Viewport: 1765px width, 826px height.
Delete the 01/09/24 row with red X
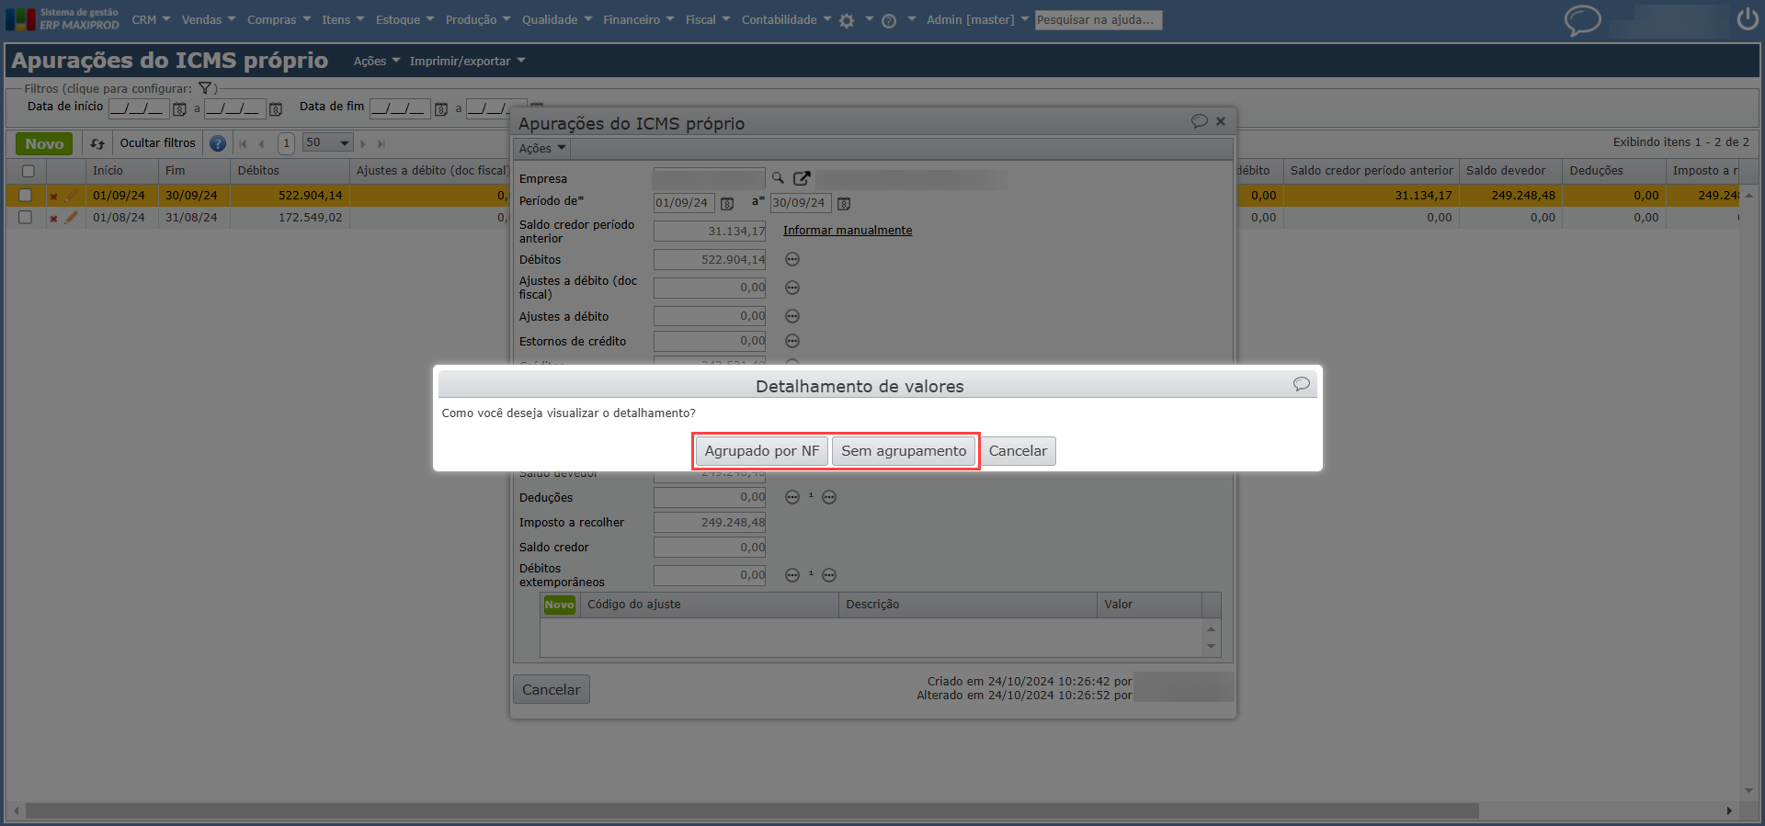[53, 196]
